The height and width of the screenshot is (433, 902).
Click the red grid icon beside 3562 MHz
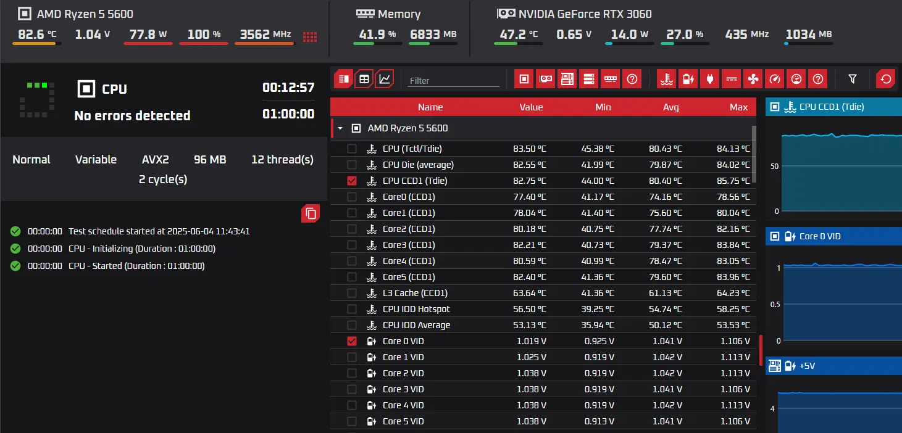pyautogui.click(x=310, y=36)
